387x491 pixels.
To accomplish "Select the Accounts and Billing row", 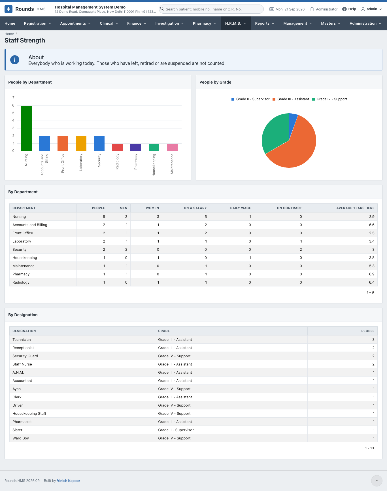I will coord(193,225).
